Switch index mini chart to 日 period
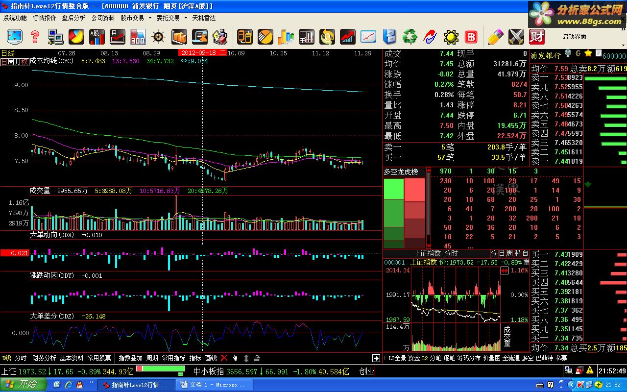 point(502,253)
